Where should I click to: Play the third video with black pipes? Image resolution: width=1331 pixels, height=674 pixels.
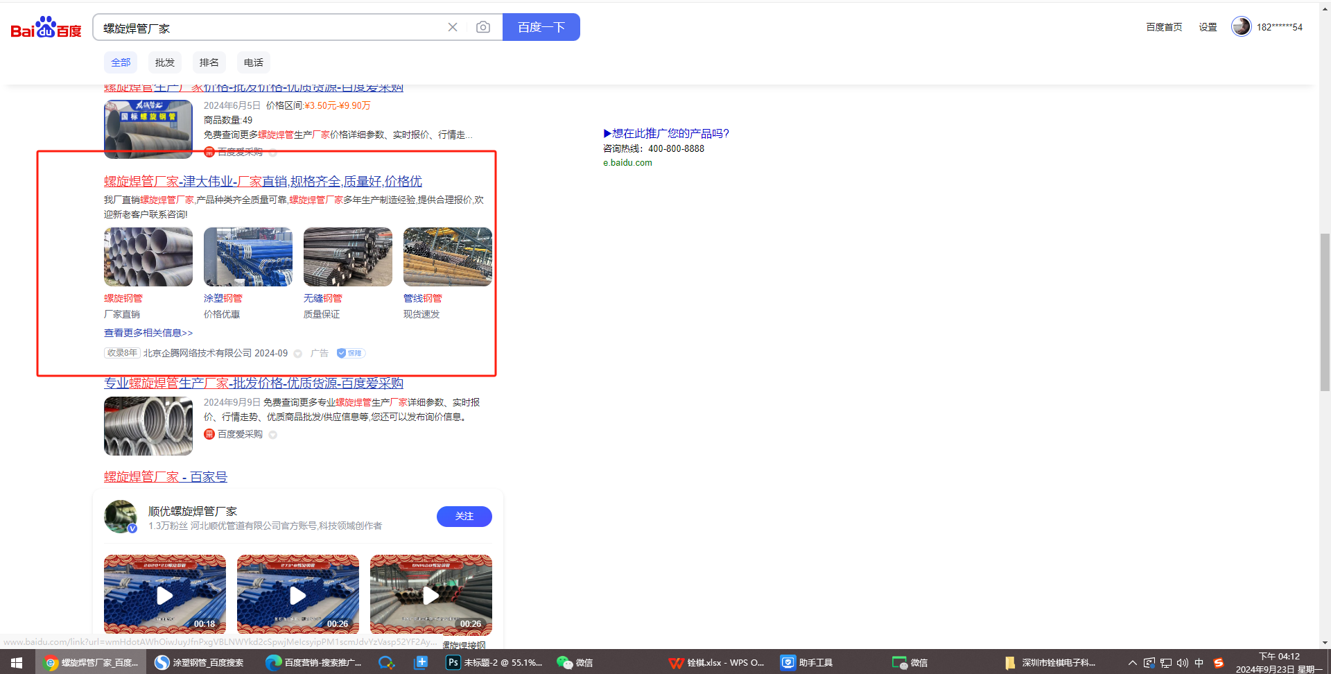(431, 594)
